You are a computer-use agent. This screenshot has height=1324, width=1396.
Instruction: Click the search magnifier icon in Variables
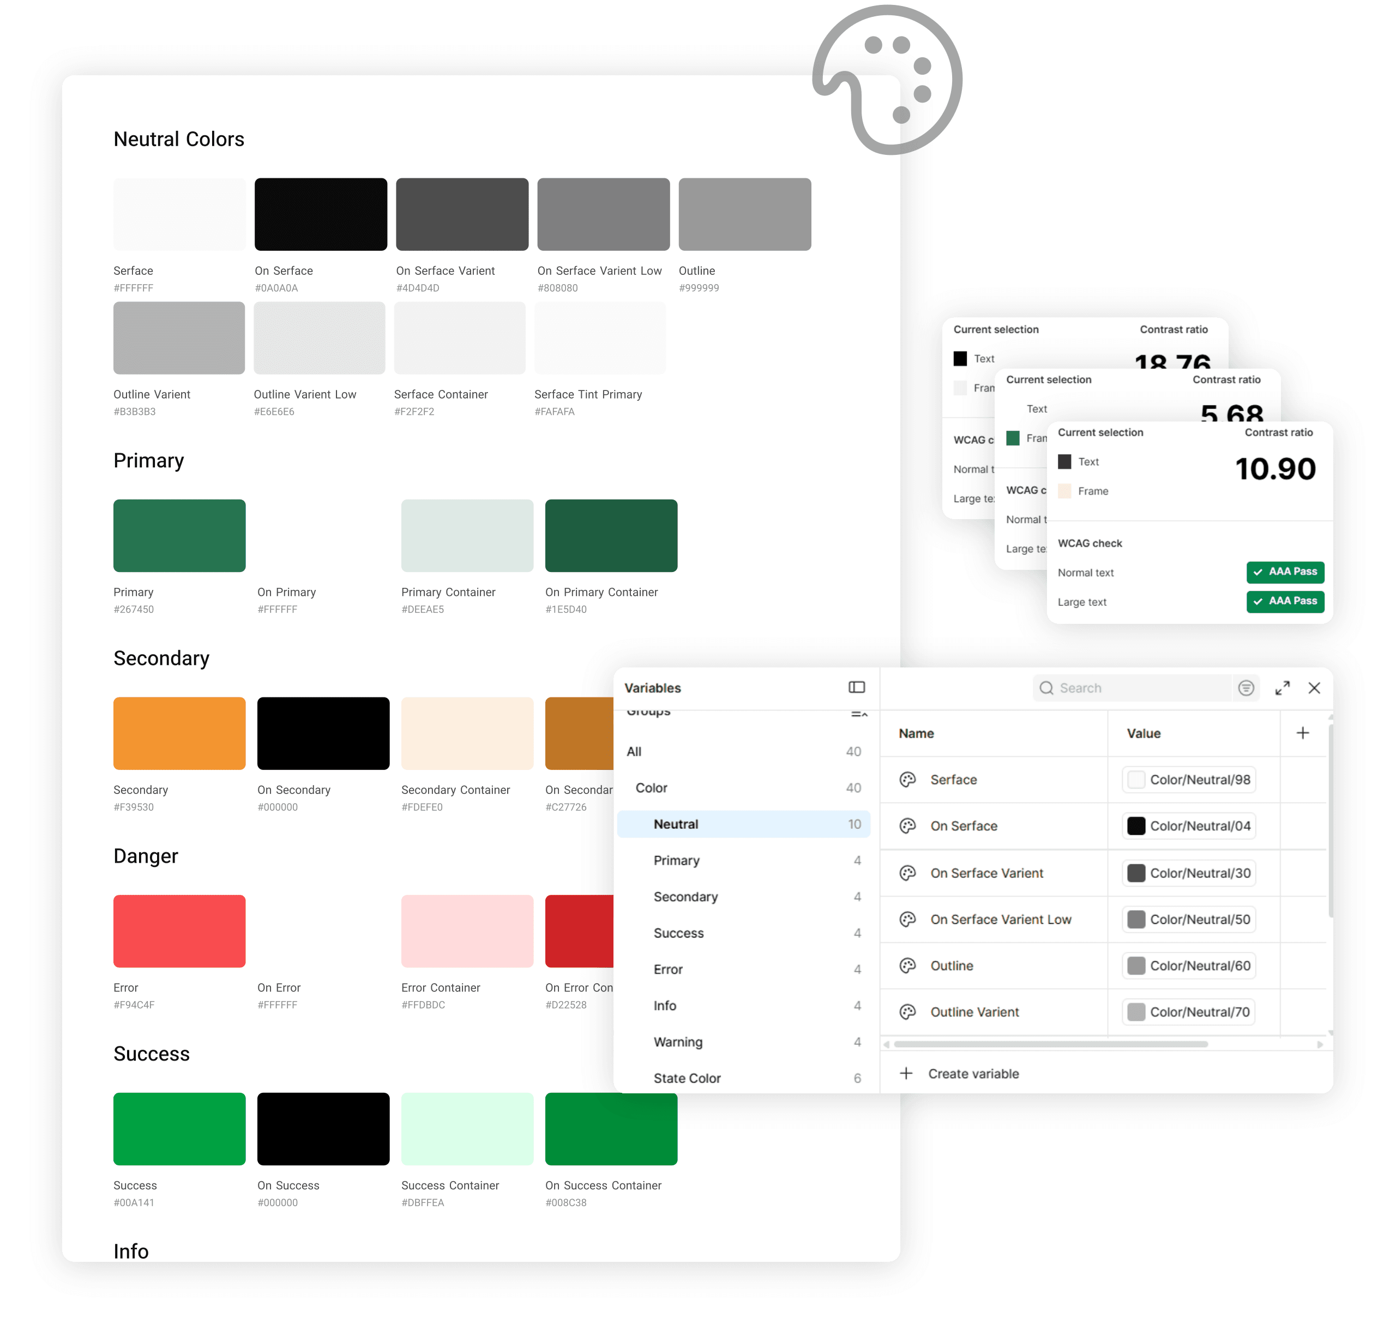click(1046, 688)
